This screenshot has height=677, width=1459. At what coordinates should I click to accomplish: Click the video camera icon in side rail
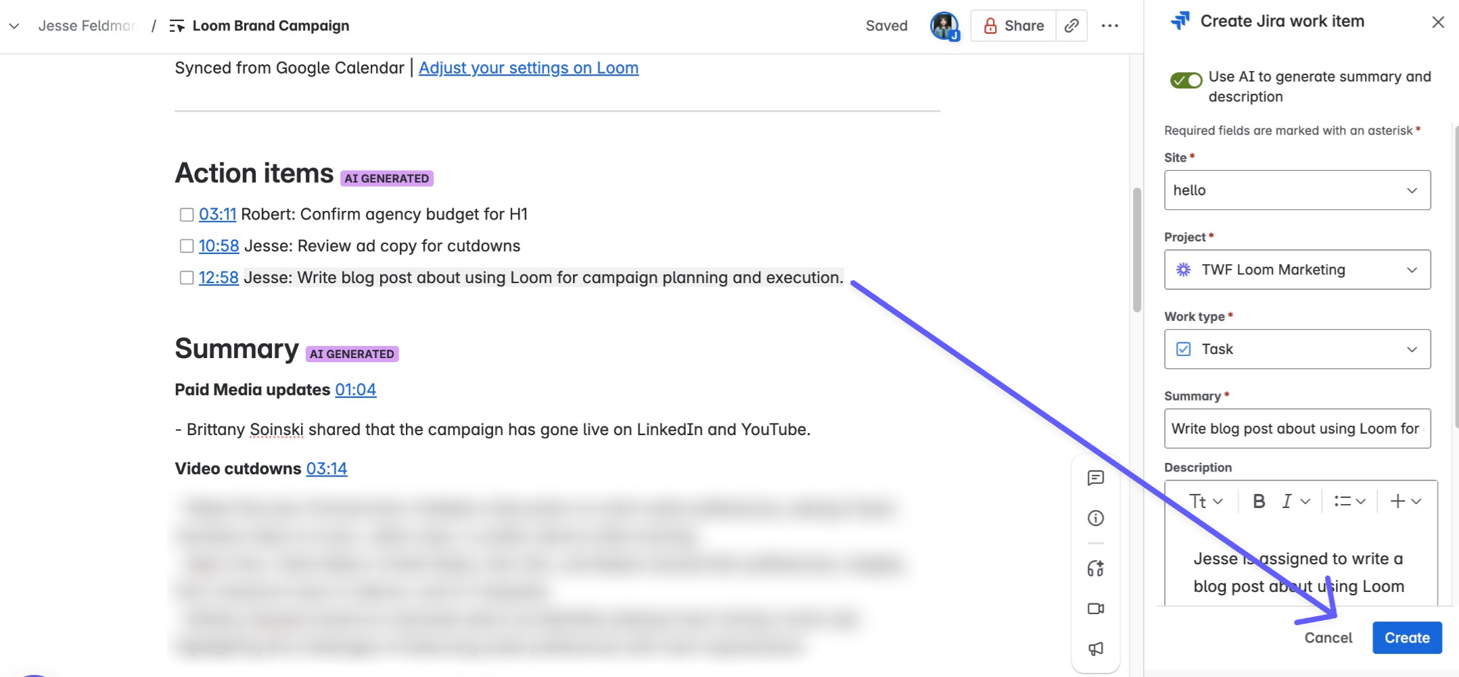click(x=1095, y=609)
